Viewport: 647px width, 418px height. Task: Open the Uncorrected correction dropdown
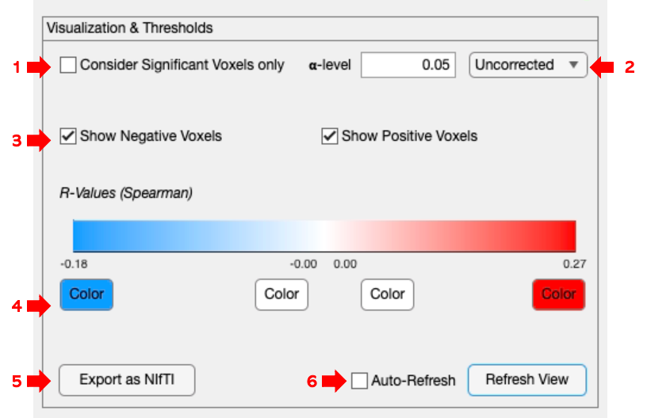coord(527,65)
